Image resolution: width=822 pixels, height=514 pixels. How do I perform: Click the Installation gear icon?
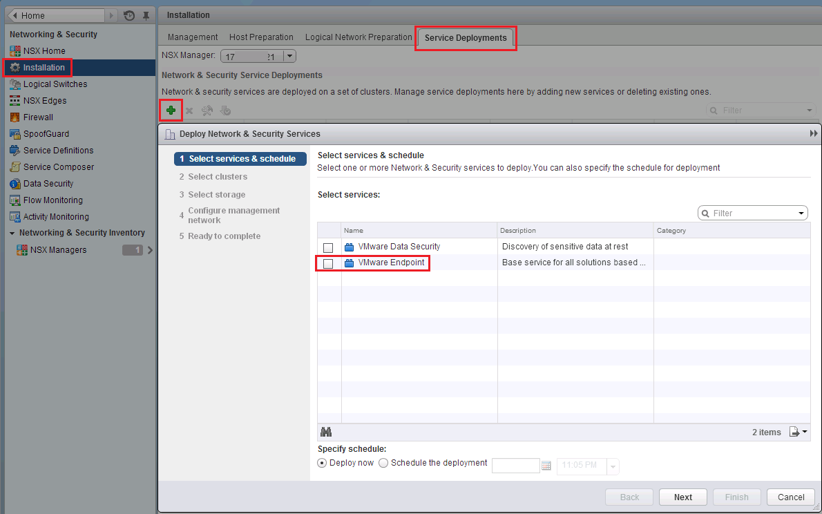click(15, 67)
